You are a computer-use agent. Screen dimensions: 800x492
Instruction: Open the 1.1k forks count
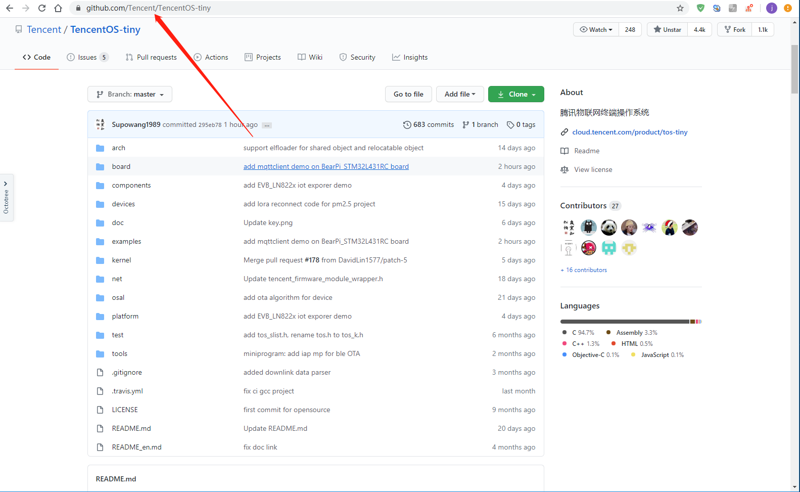coord(763,30)
